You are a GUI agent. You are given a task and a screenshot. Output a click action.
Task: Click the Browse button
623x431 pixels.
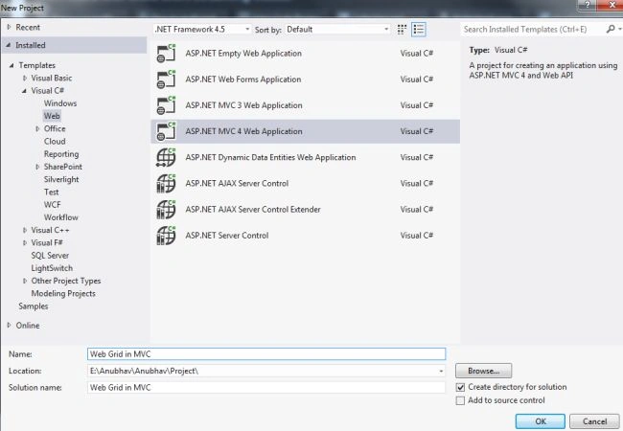483,371
